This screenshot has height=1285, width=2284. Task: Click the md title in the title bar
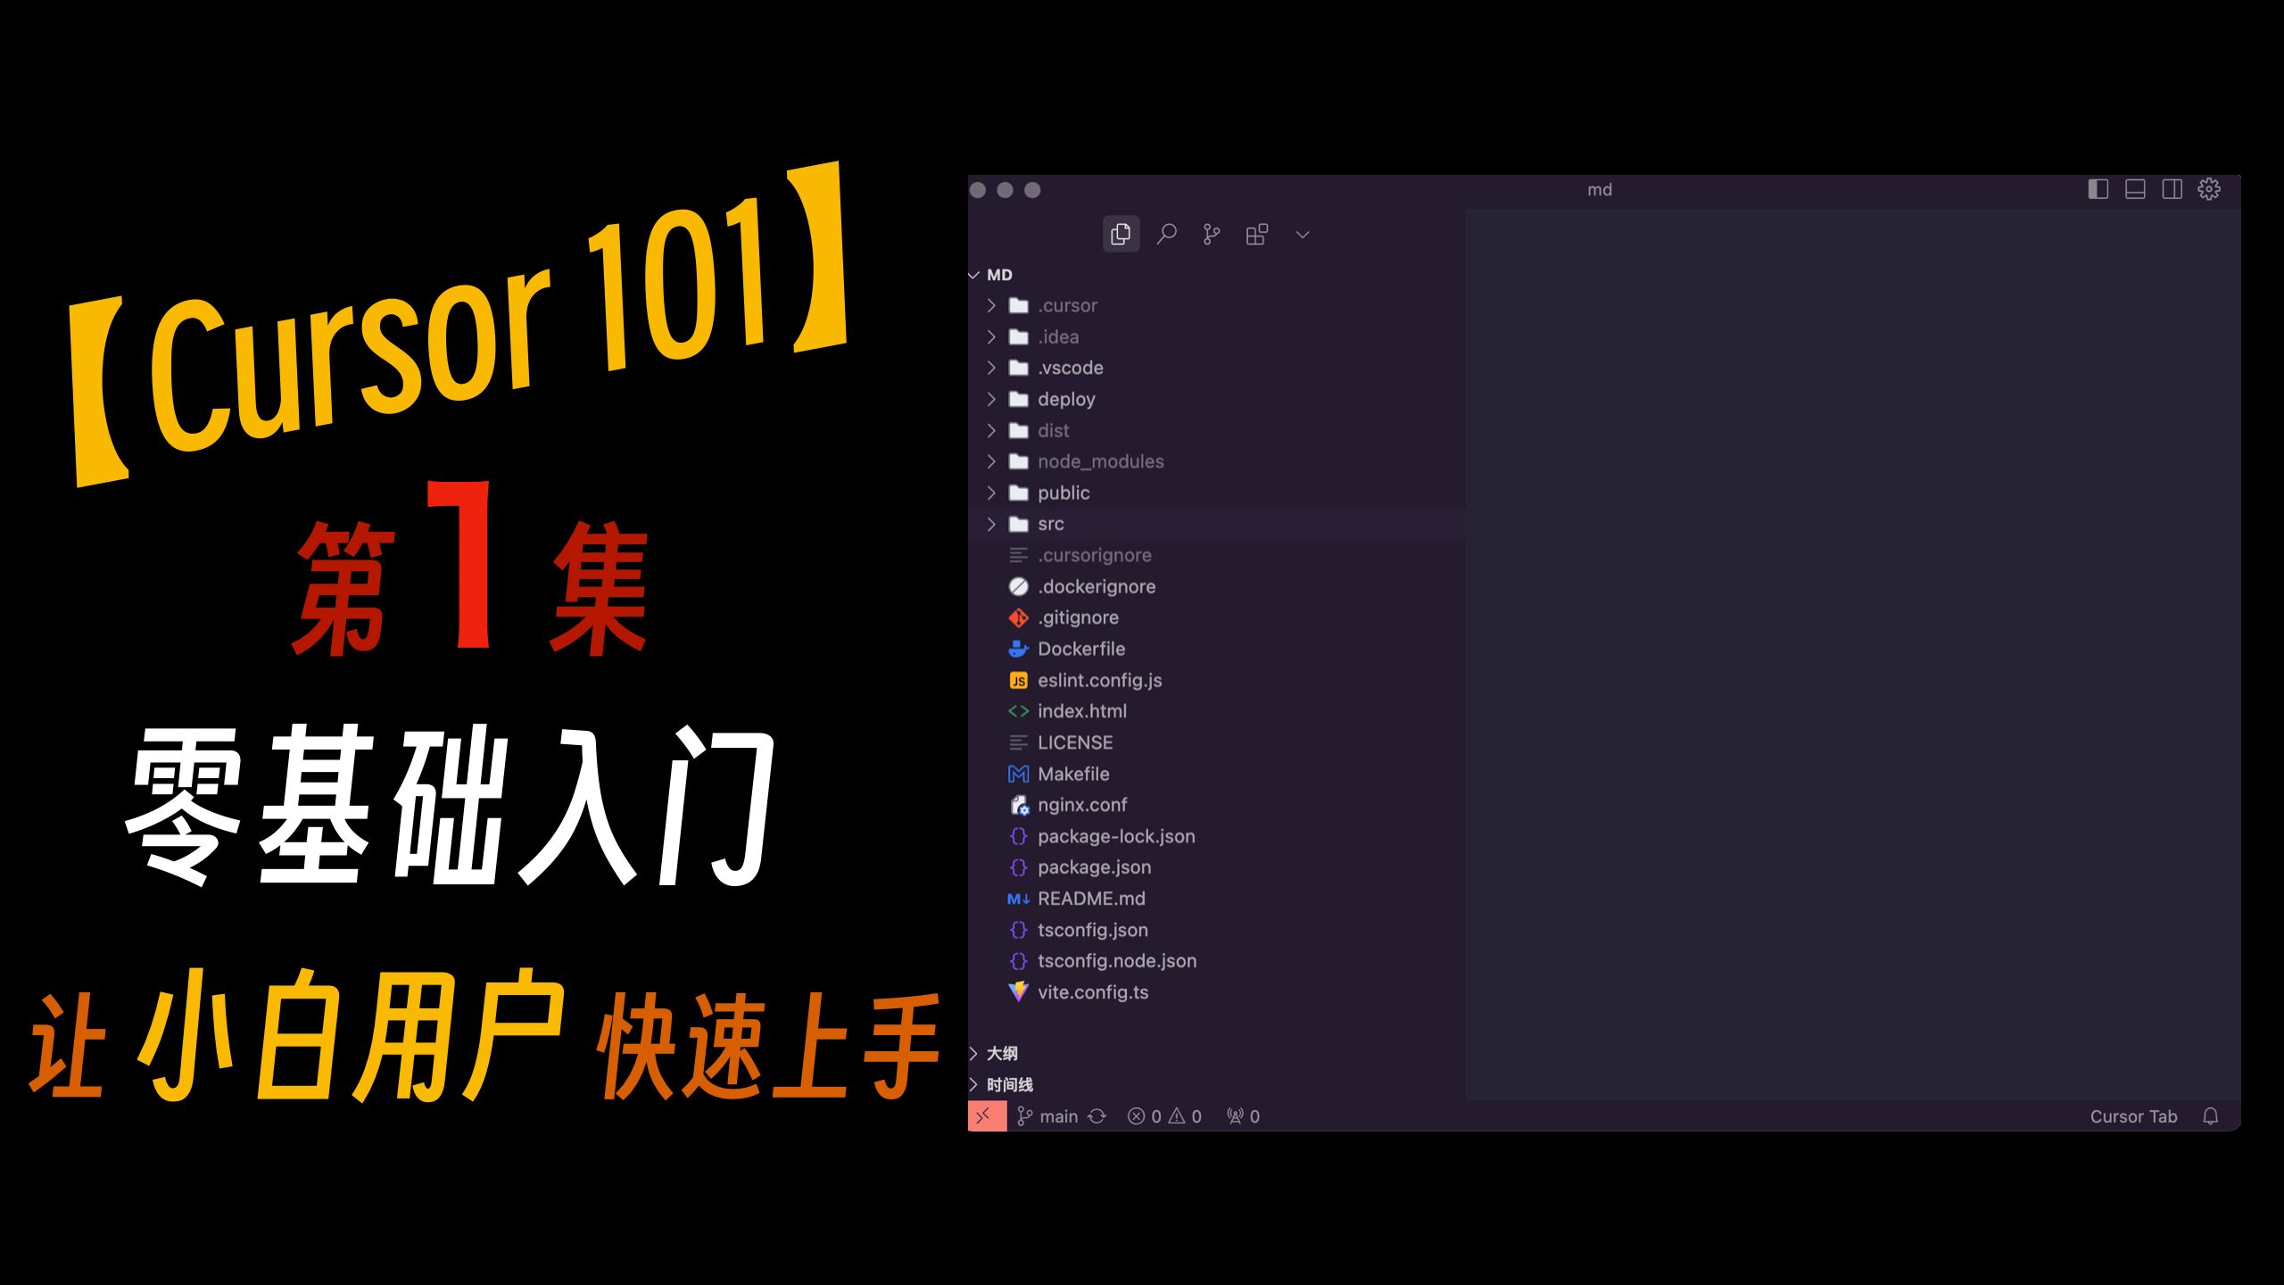pos(1599,189)
